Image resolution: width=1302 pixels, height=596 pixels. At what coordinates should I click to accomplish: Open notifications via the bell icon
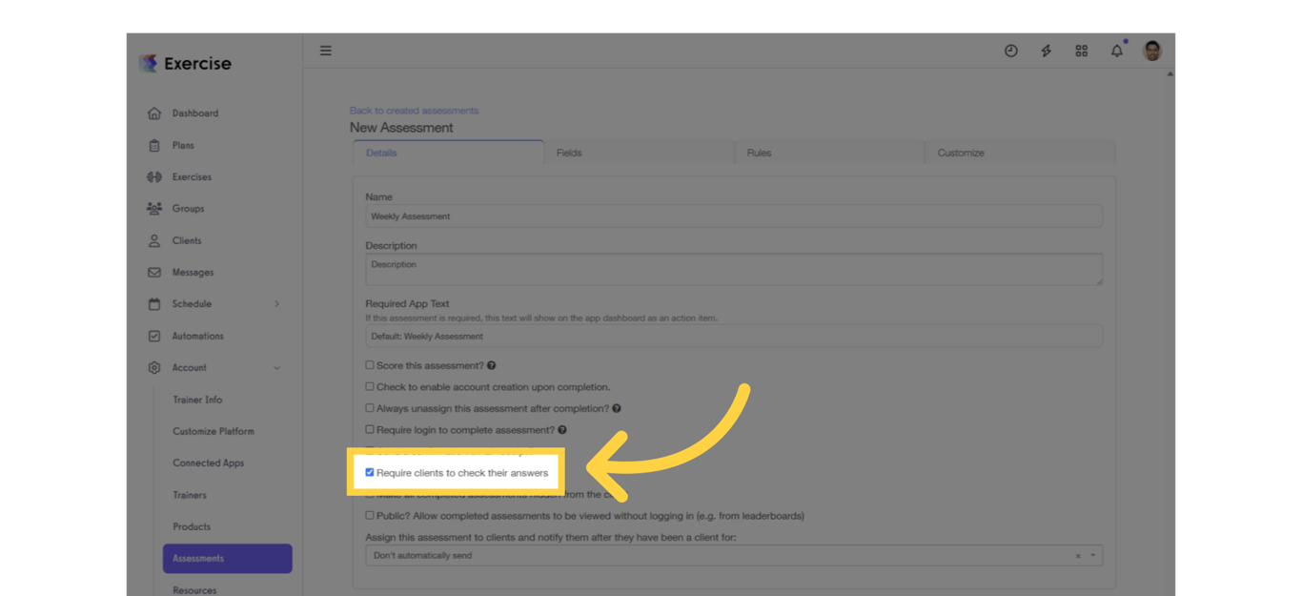[1116, 51]
